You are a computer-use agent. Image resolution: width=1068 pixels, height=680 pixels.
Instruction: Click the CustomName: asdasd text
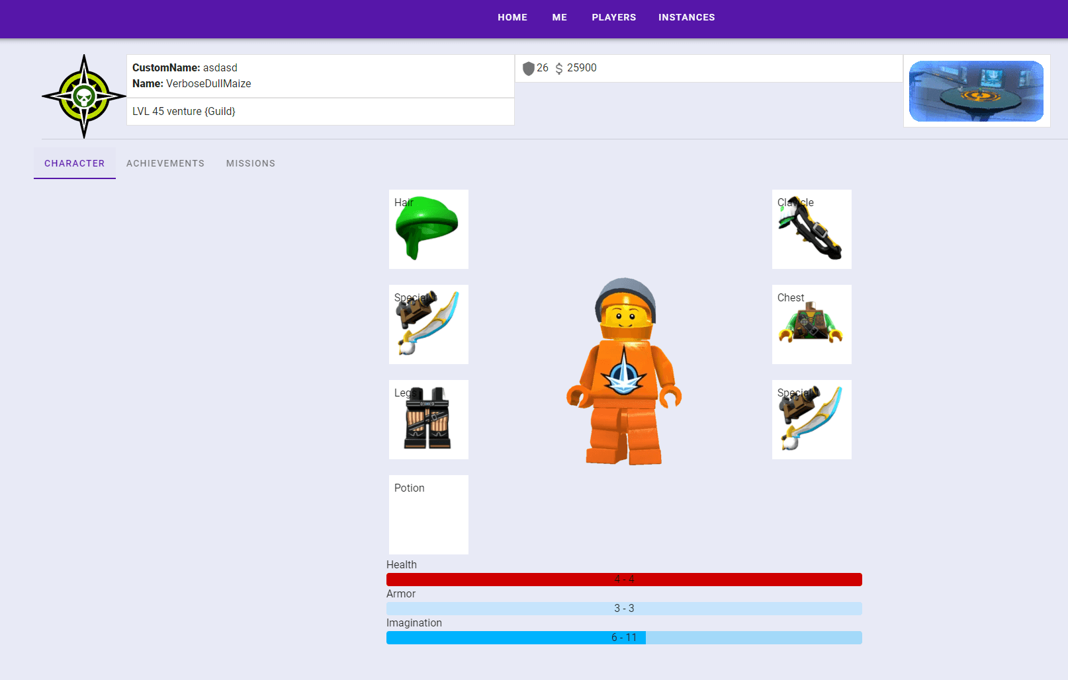(185, 67)
